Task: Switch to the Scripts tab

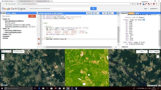Action: [3, 13]
